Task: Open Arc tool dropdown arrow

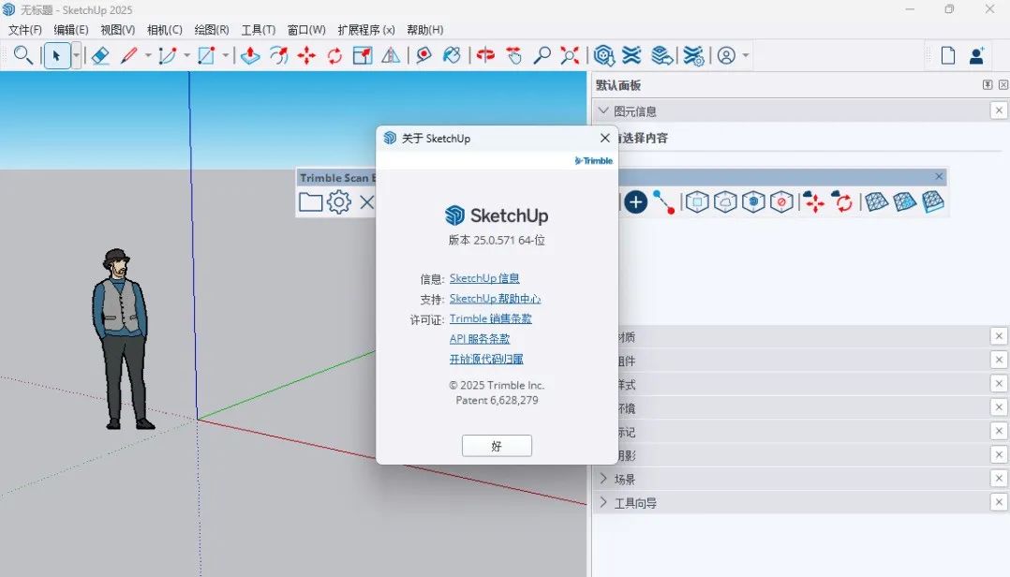Action: point(186,55)
